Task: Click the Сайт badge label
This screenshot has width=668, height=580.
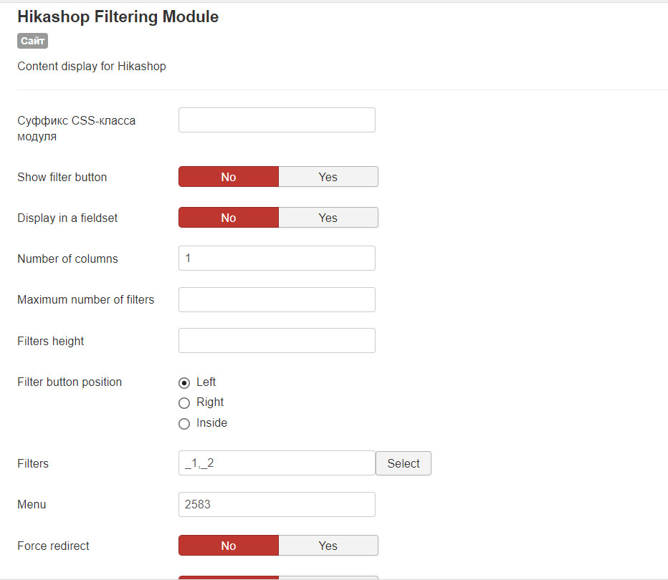Action: pos(32,41)
